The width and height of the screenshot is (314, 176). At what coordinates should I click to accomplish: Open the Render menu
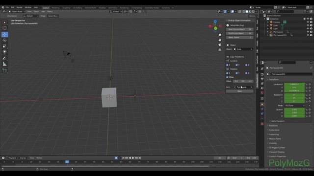[20, 7]
